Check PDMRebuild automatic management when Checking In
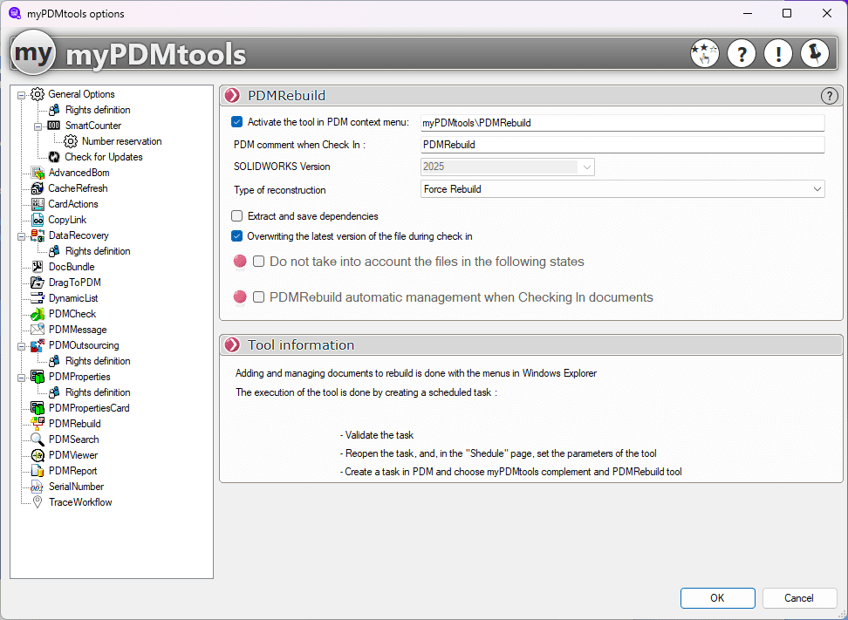This screenshot has width=848, height=620. [256, 296]
